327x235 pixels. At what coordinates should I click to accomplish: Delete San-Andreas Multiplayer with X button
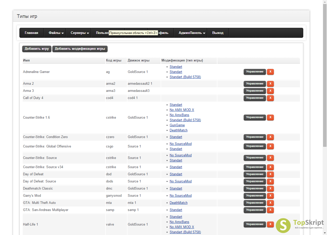pos(270,210)
